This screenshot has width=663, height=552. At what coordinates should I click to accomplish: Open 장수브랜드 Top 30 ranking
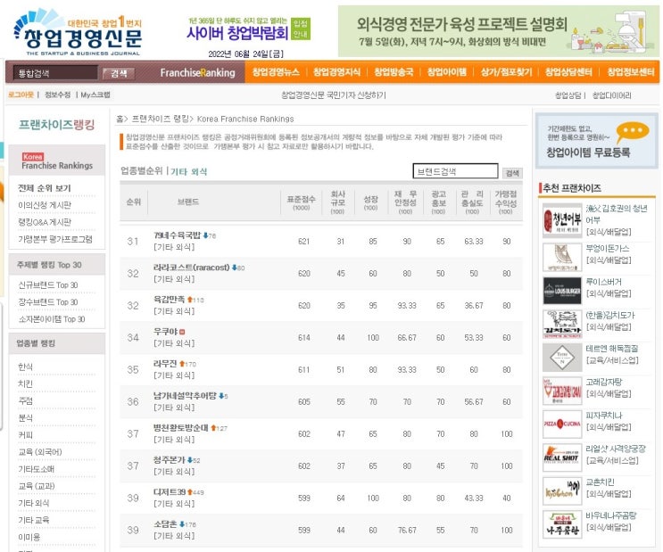48,301
